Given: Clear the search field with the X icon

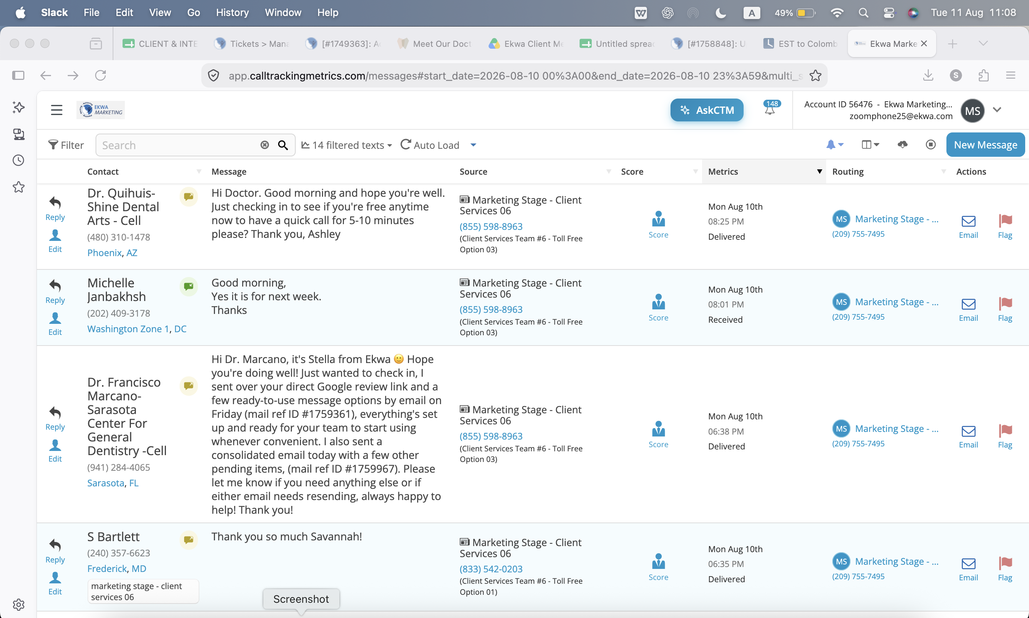Looking at the screenshot, I should [x=264, y=145].
